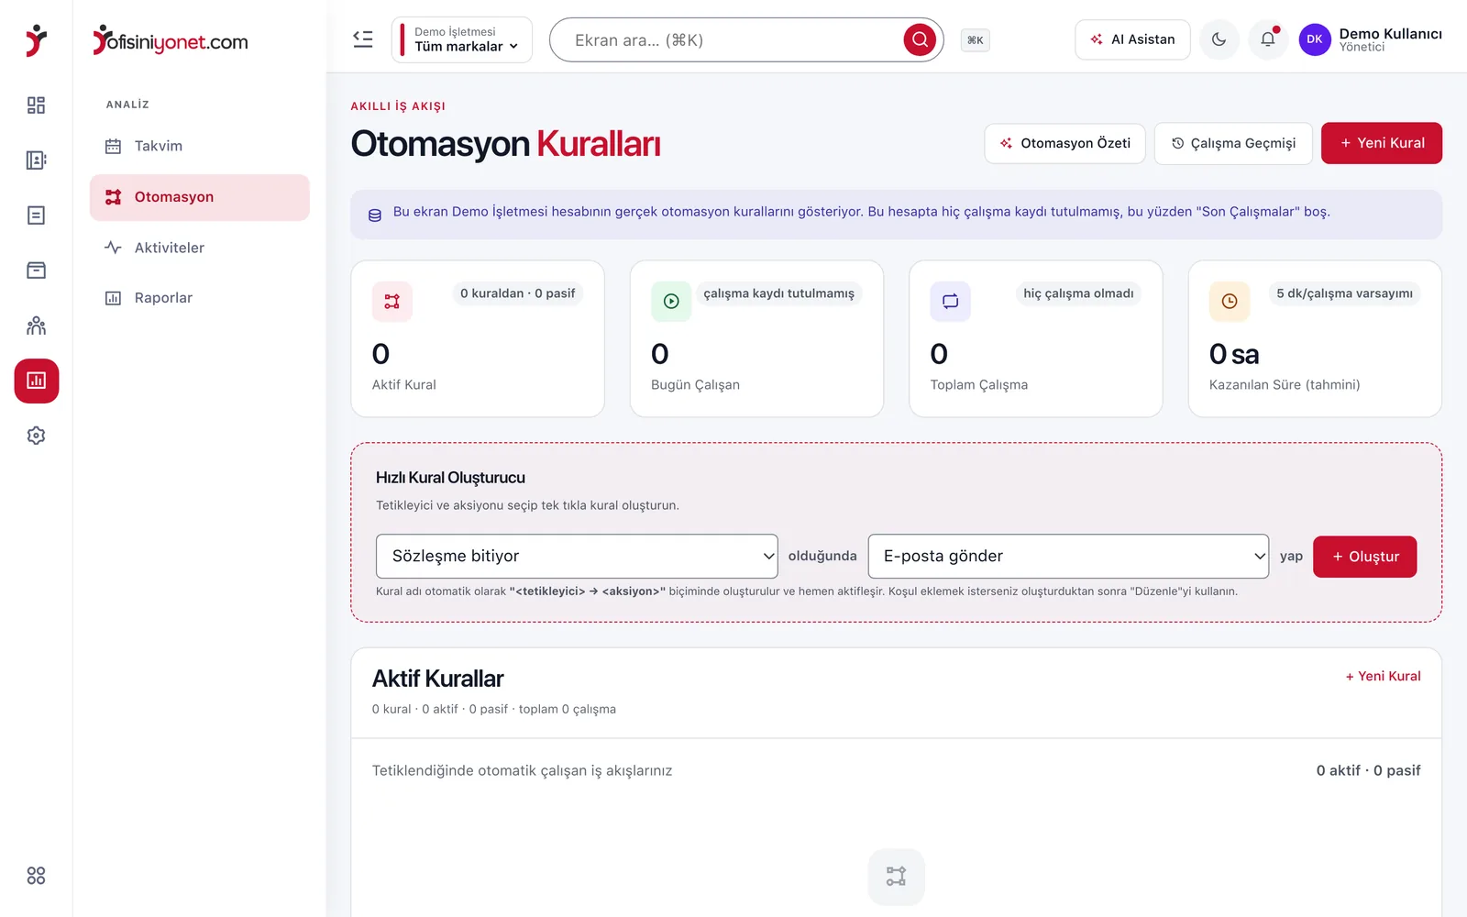Open the AI Asistan button
1467x917 pixels.
point(1132,39)
